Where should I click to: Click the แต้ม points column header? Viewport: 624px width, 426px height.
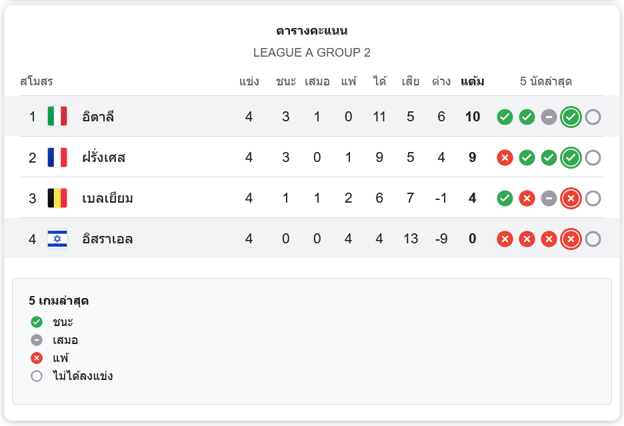click(472, 82)
